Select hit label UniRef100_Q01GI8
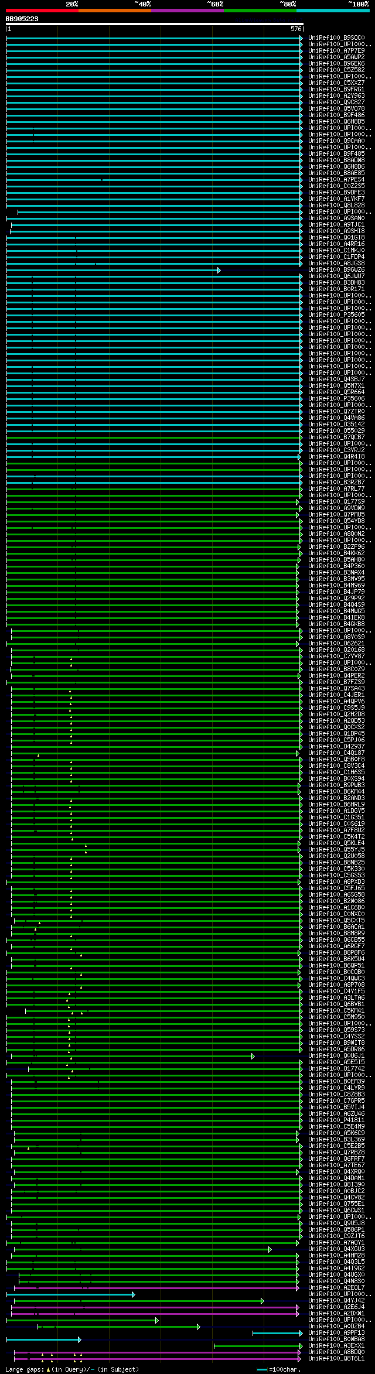This screenshot has width=375, height=1374. [336, 237]
